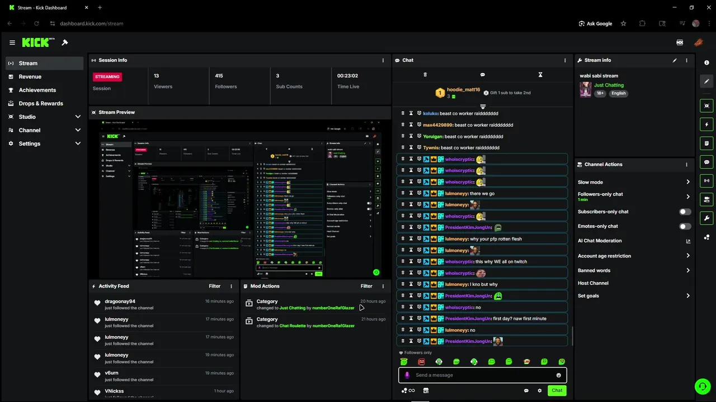
Task: Click Filter in Activity Feed
Action: (215, 286)
